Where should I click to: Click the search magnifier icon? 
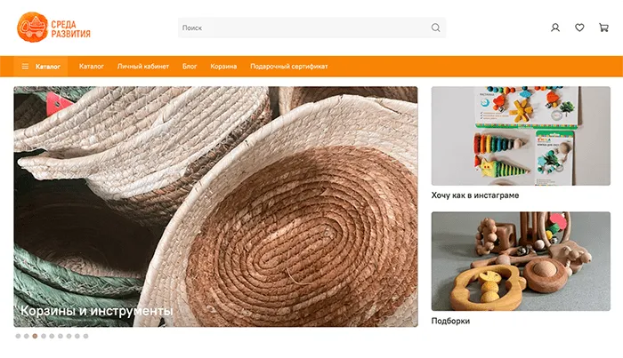435,28
